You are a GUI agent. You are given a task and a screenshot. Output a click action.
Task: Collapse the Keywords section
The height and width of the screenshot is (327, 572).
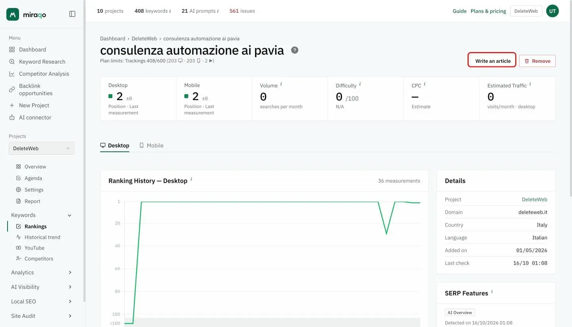70,215
